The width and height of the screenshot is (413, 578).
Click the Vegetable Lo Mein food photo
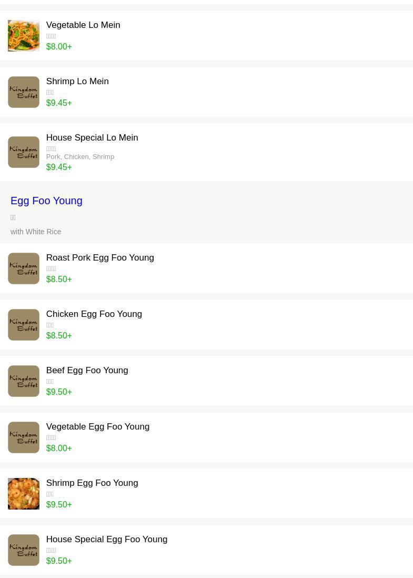(x=24, y=36)
